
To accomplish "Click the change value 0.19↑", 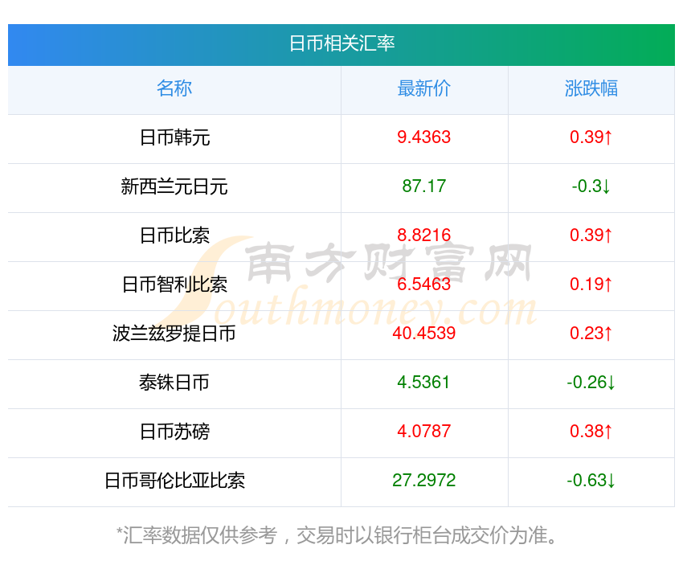I will click(591, 284).
